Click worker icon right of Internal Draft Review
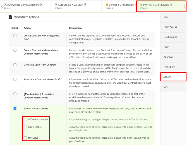This screenshot has height=145, width=187. [171, 5]
